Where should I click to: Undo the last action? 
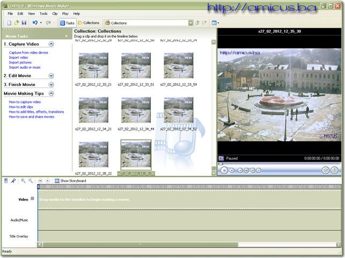(x=35, y=23)
